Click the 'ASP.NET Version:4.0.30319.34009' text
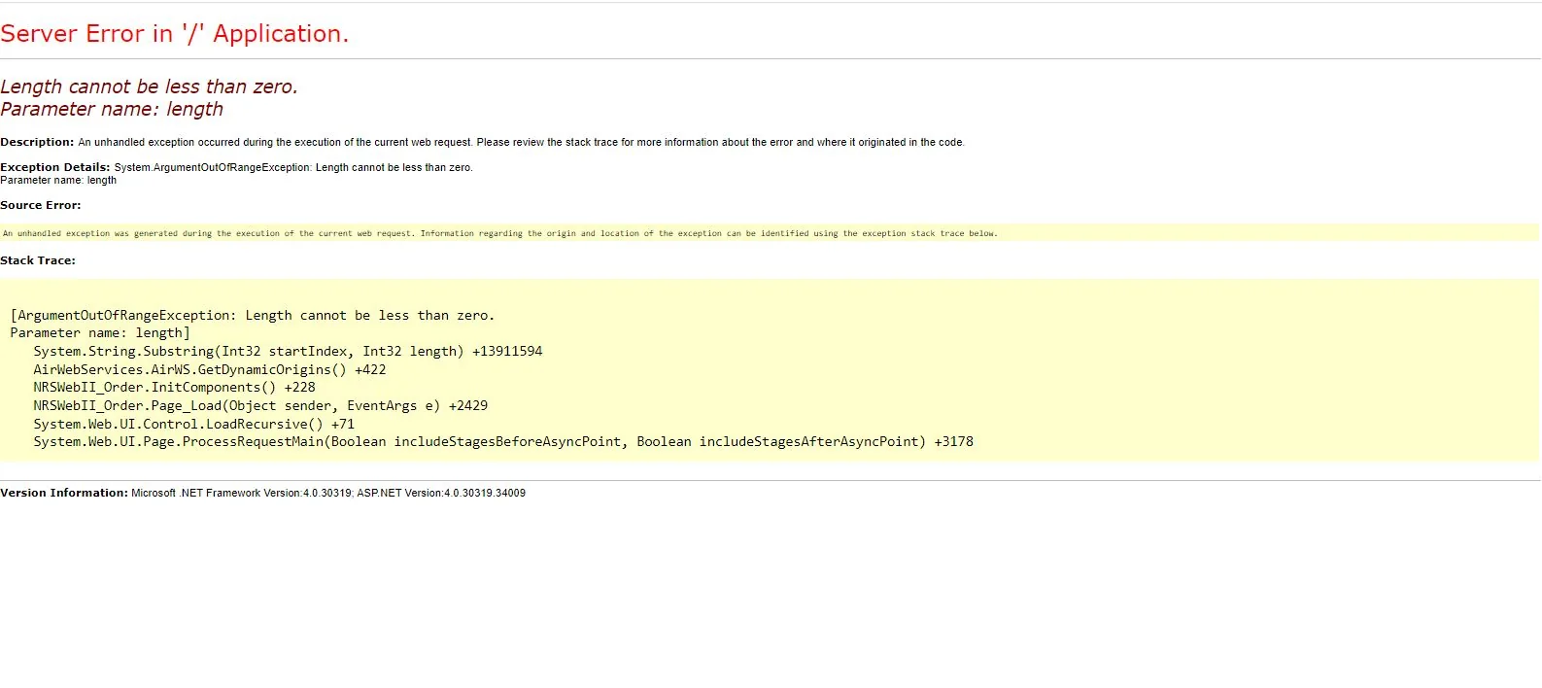Image resolution: width=1542 pixels, height=688 pixels. [441, 493]
